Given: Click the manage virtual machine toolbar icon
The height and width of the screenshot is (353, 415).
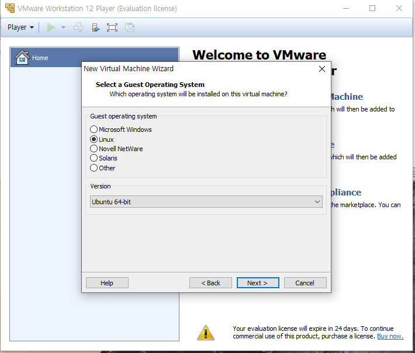Looking at the screenshot, I should (95, 27).
